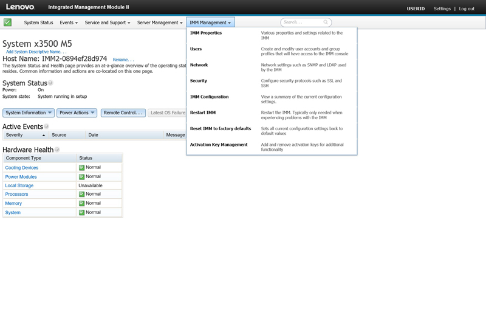The width and height of the screenshot is (486, 335).
Task: Click the Lenovo logo
Action: coord(20,7)
